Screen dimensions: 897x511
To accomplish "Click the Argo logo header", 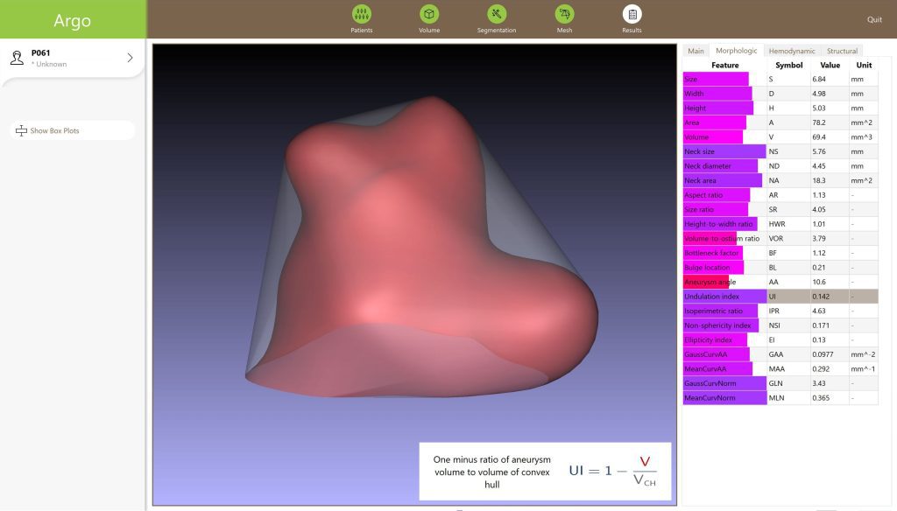I will pos(72,20).
